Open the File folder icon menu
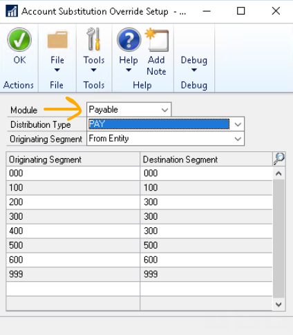 (57, 39)
